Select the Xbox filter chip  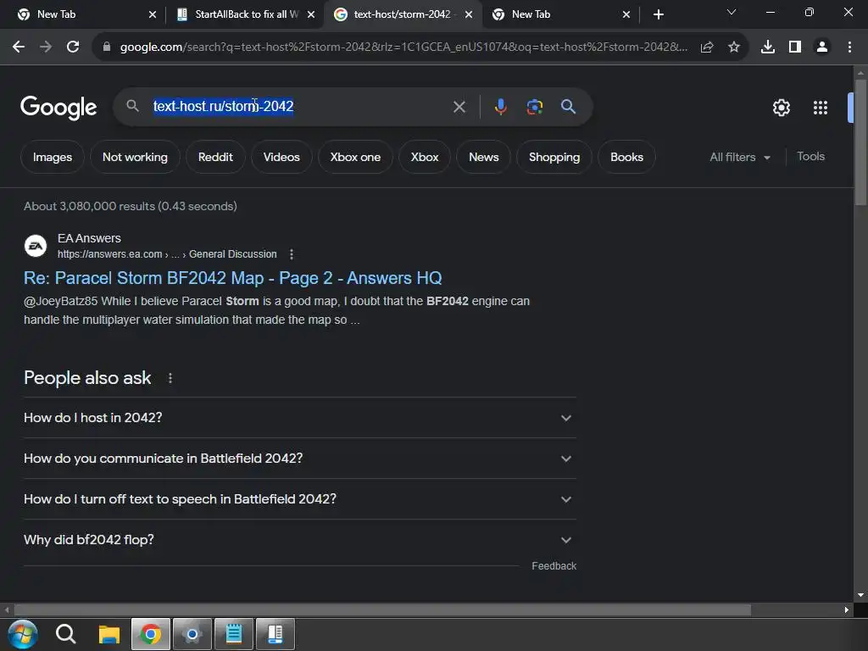(x=425, y=157)
